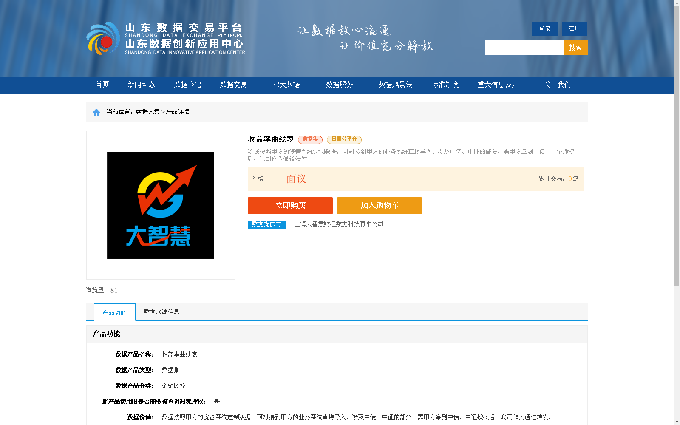The image size is (680, 425).
Task: Click the page vertical scrollbar thumb
Action: click(x=677, y=147)
